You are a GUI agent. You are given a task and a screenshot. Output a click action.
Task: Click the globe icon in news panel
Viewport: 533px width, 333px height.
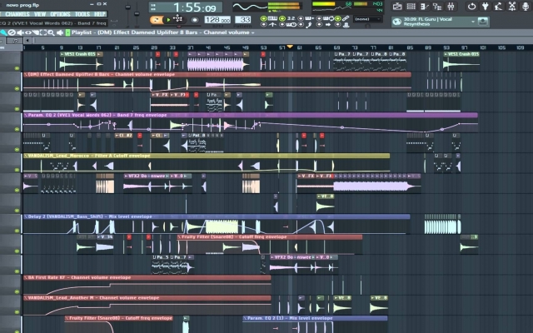coord(396,22)
